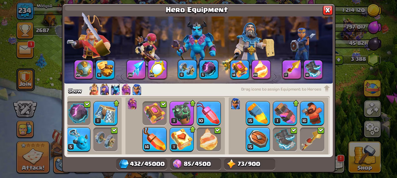The height and width of the screenshot is (178, 397).
Task: Select the upgradable level 1 green orb equipment
Action: [182, 113]
